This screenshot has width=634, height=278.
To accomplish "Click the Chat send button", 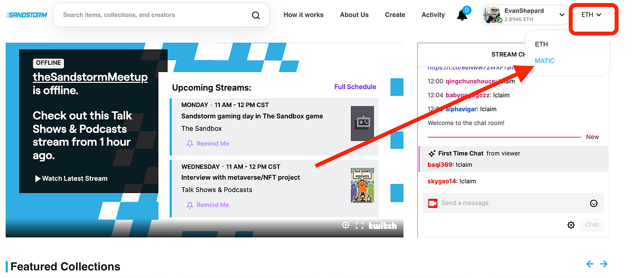I will click(592, 225).
